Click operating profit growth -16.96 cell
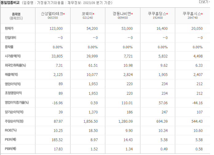This screenshot has width=214, height=155. (57, 103)
